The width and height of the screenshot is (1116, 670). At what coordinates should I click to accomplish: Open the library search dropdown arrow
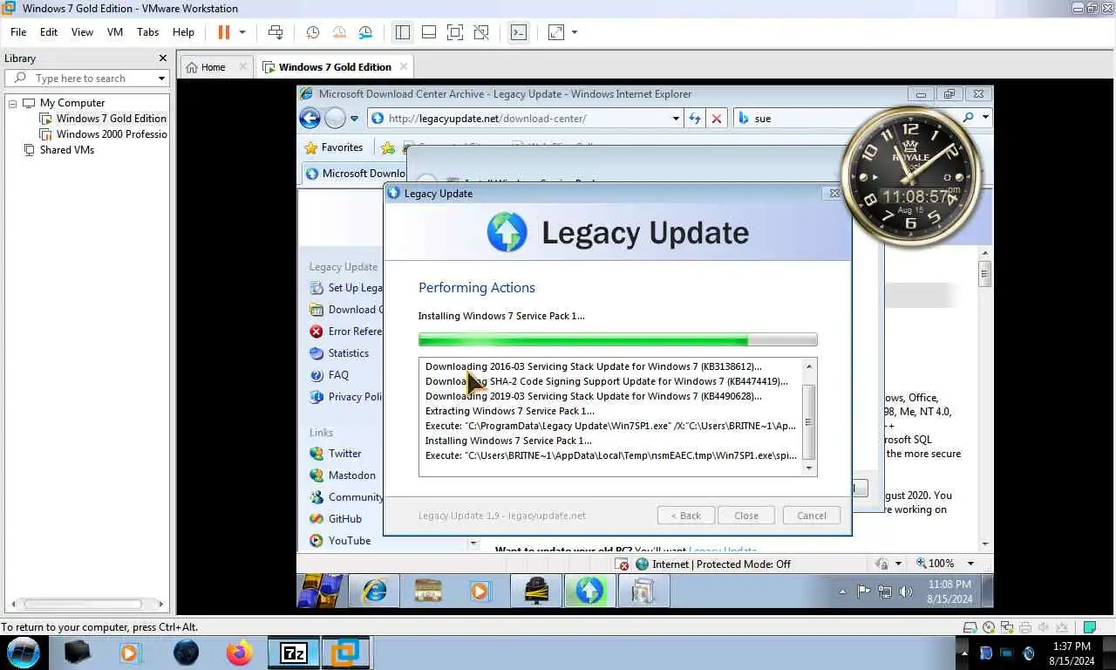tap(161, 79)
